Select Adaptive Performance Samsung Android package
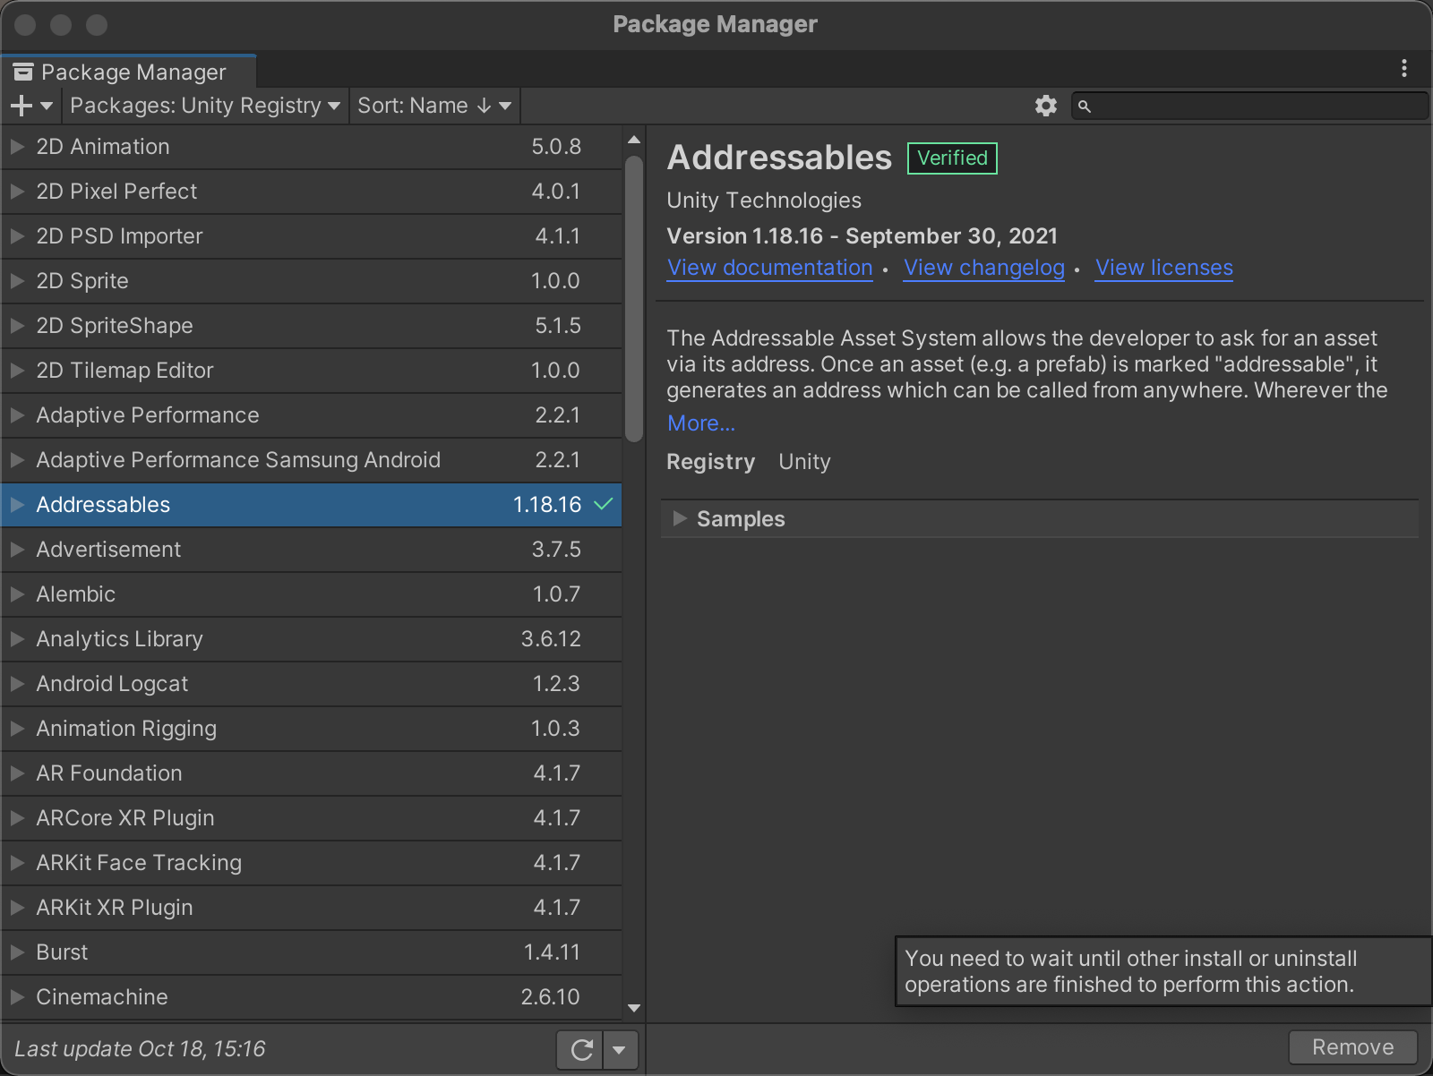 [311, 460]
